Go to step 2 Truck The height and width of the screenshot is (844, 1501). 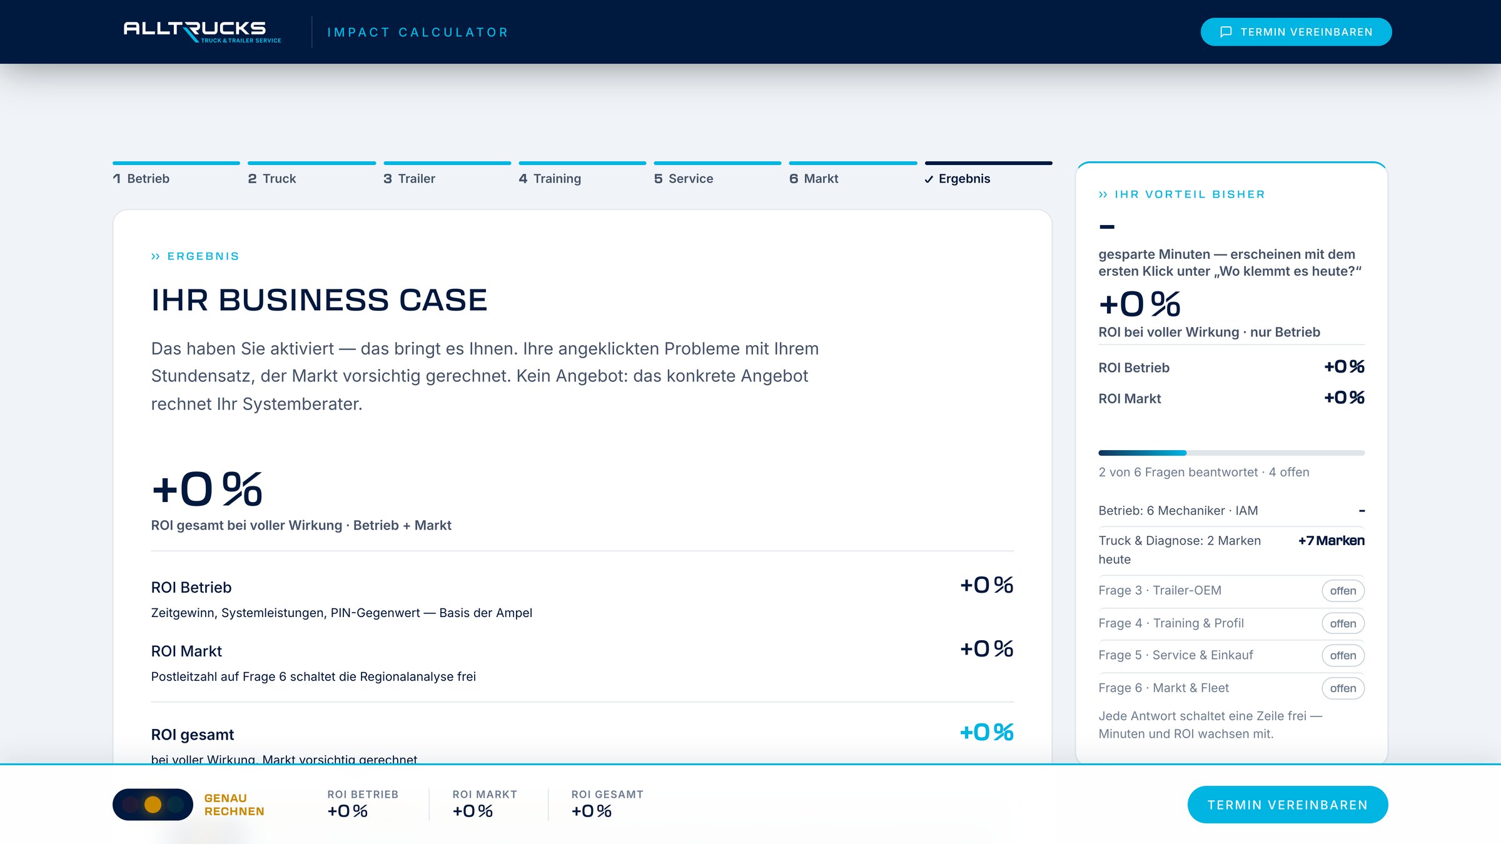[311, 174]
